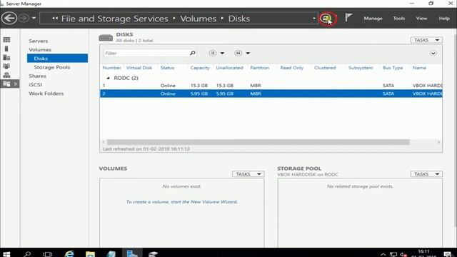Screen dimensions: 457x257
Task: Sort by the Clustered column header
Action: click(325, 68)
